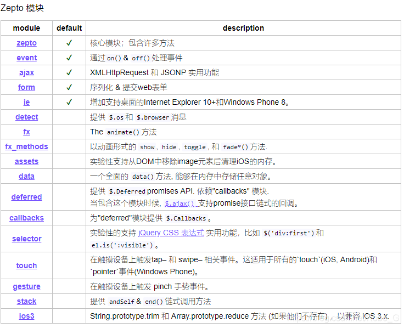Click the checkmark in the event row

tap(69, 58)
